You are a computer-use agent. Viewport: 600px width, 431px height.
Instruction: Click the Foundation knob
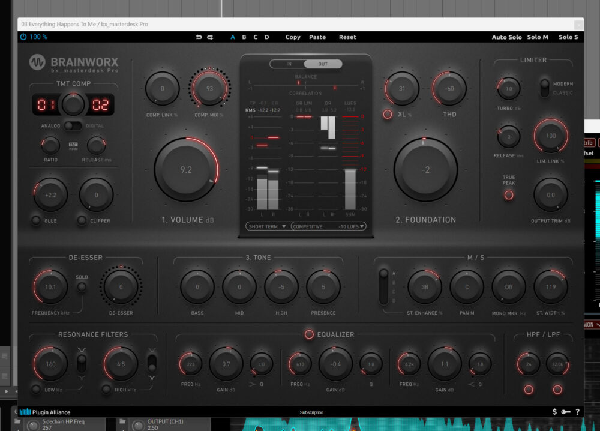click(x=426, y=169)
